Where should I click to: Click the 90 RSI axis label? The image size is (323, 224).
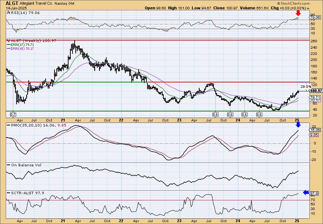coord(313,15)
